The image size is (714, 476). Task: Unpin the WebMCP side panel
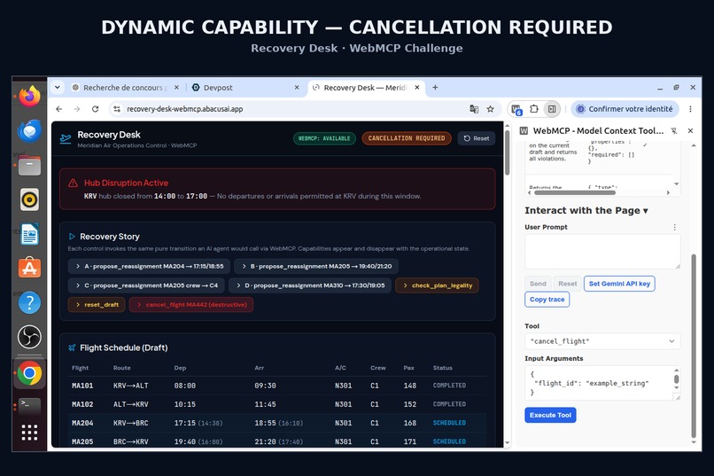point(674,130)
